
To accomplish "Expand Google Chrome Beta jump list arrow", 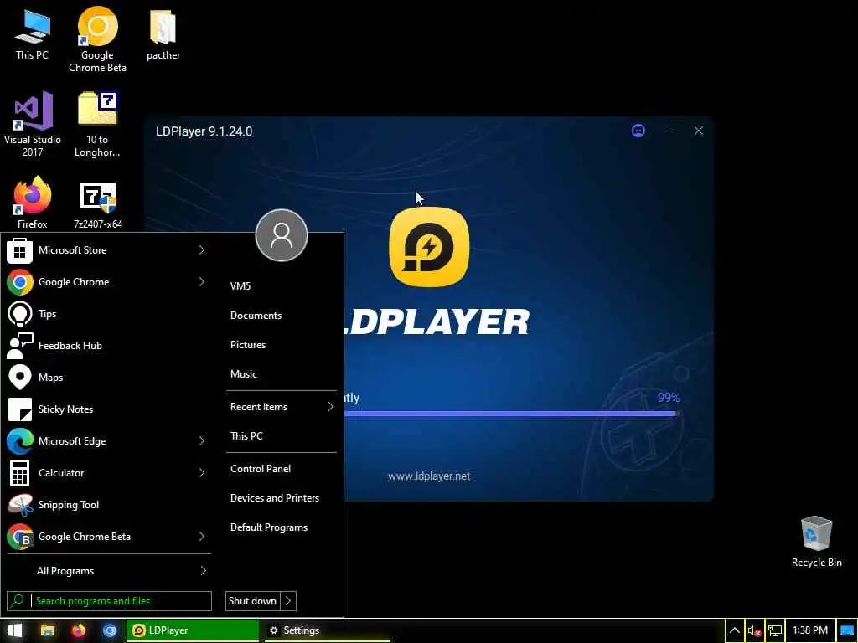I will (x=201, y=537).
